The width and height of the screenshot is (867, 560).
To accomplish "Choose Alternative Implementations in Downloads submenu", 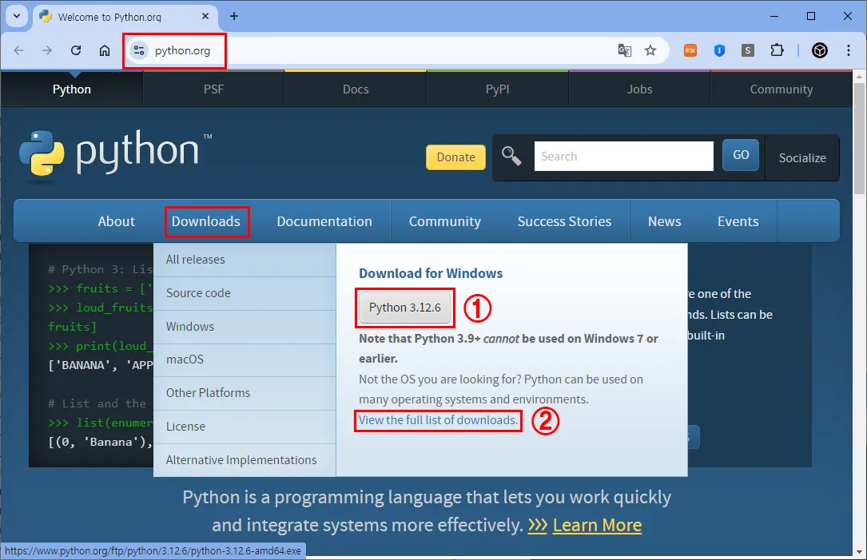I will pos(245,460).
